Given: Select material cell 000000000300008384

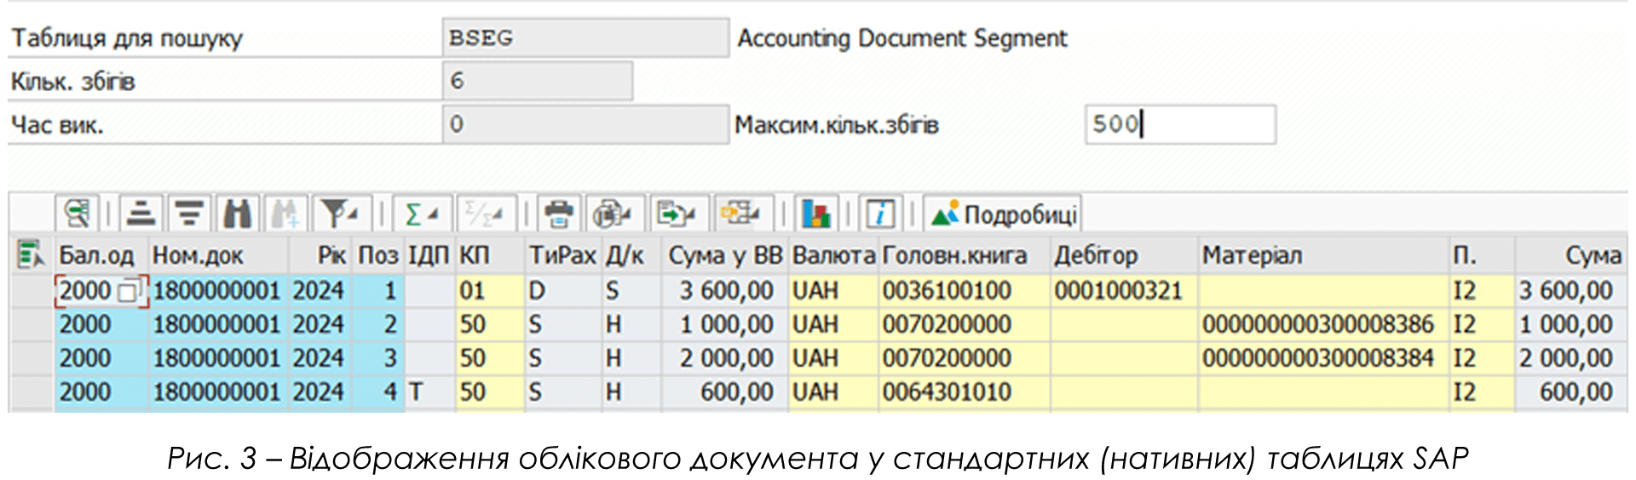Looking at the screenshot, I should tap(1323, 358).
